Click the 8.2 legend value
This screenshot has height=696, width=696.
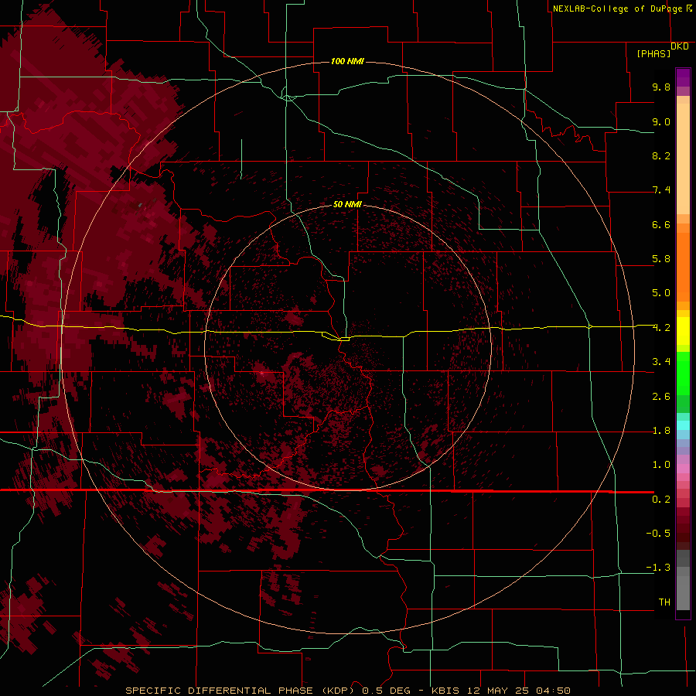pos(661,155)
